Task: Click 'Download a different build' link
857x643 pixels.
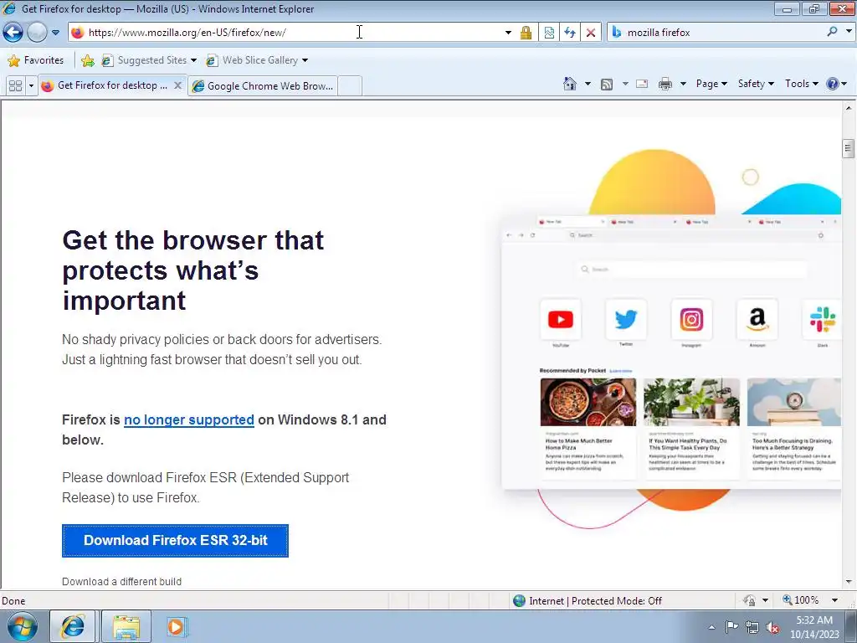Action: click(x=121, y=582)
